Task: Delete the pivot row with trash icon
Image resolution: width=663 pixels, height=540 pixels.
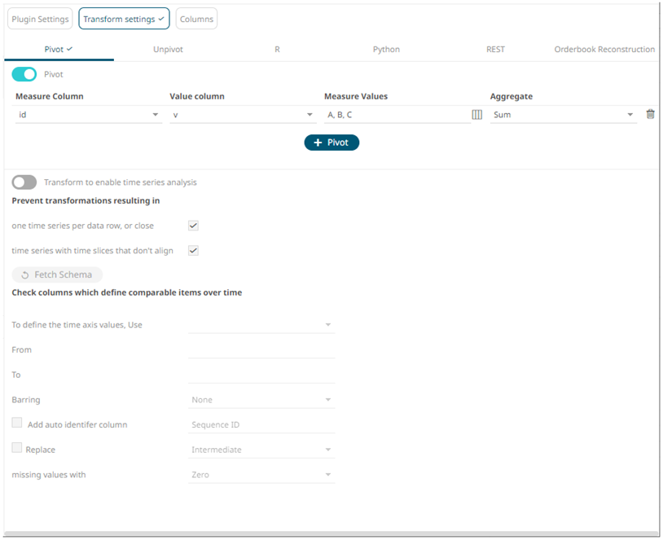Action: 650,114
